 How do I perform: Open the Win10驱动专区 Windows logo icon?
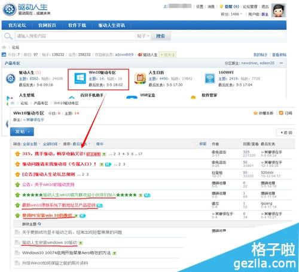point(80,78)
